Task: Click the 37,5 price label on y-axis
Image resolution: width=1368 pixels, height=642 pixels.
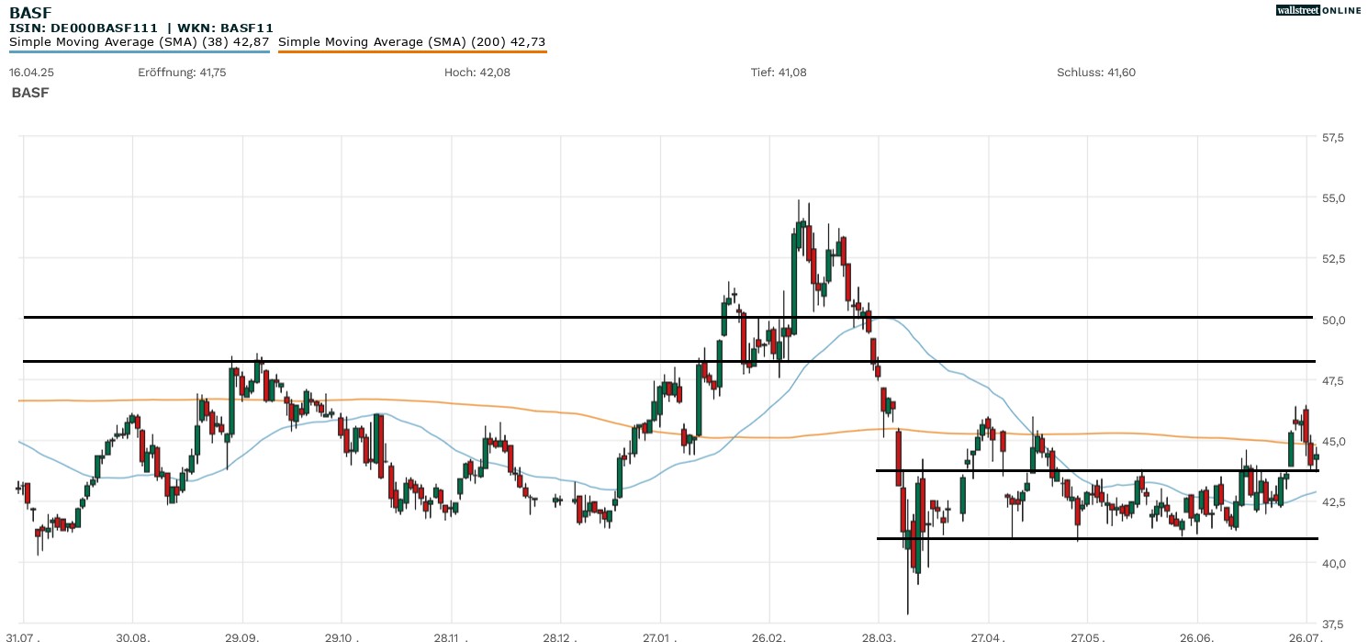Action: [x=1332, y=624]
